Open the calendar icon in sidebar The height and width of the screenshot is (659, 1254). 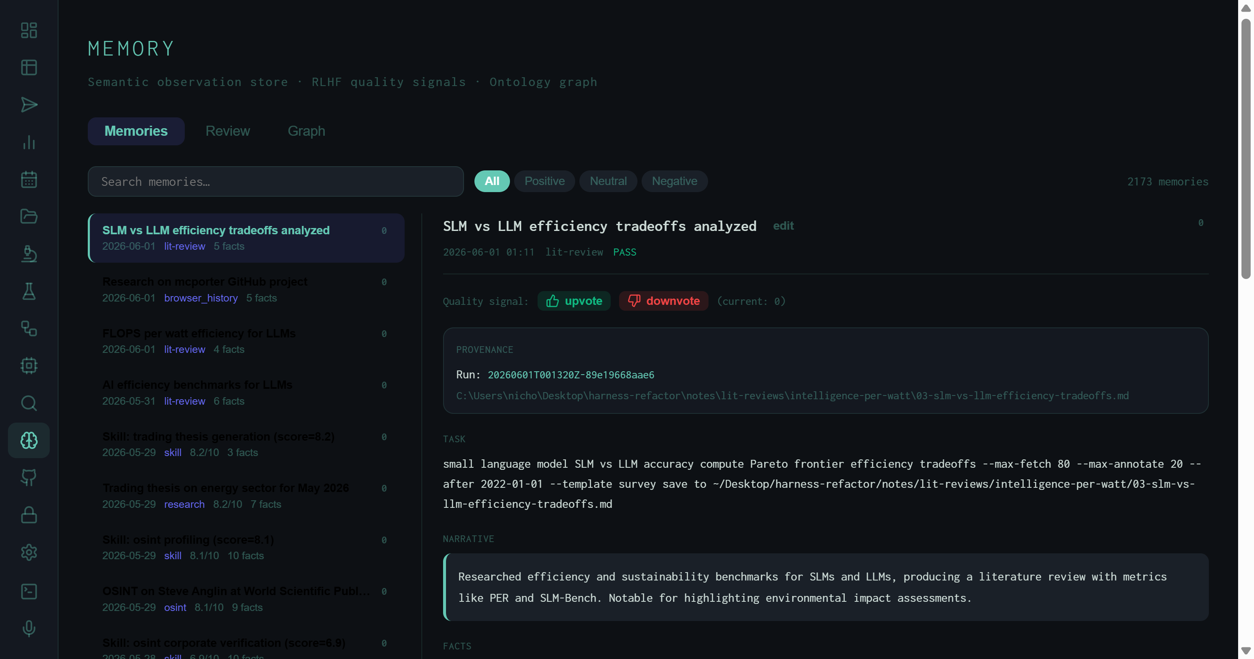click(x=29, y=180)
